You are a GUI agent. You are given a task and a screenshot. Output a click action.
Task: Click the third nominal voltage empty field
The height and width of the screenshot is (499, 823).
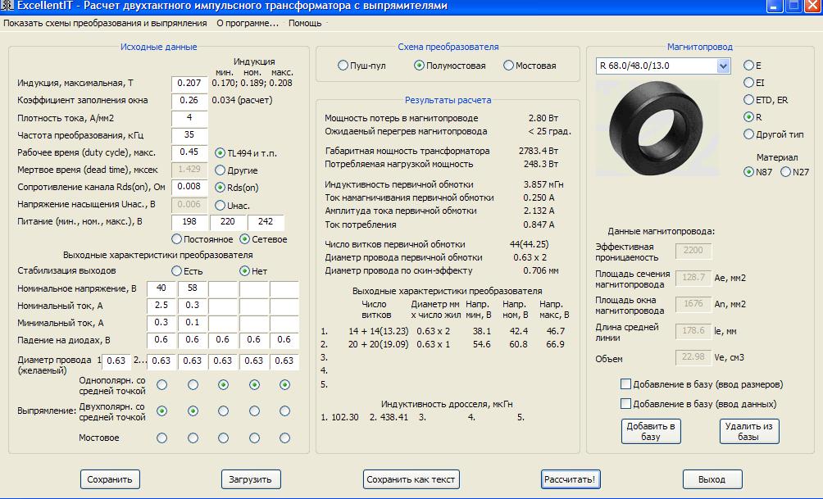[223, 288]
